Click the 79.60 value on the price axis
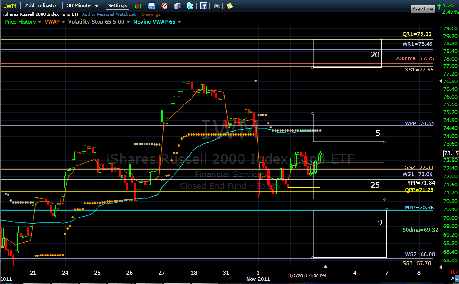Screen dimensions: 459x284 [x=450, y=28]
